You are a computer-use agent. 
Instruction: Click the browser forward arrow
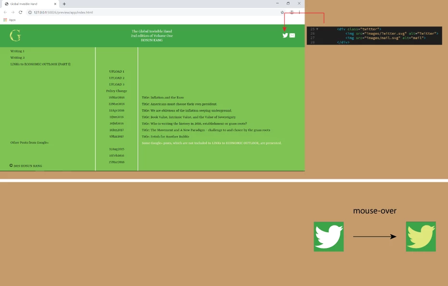pyautogui.click(x=13, y=12)
